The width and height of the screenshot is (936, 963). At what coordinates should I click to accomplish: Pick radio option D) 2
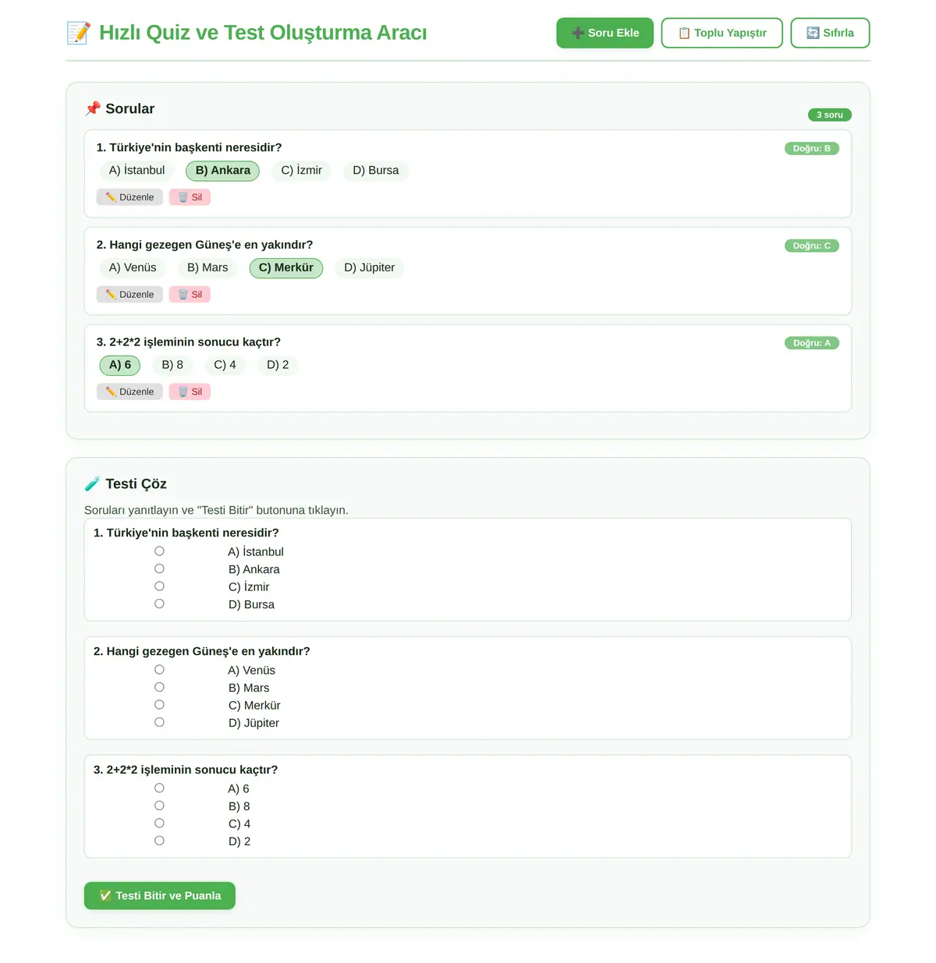tap(159, 841)
